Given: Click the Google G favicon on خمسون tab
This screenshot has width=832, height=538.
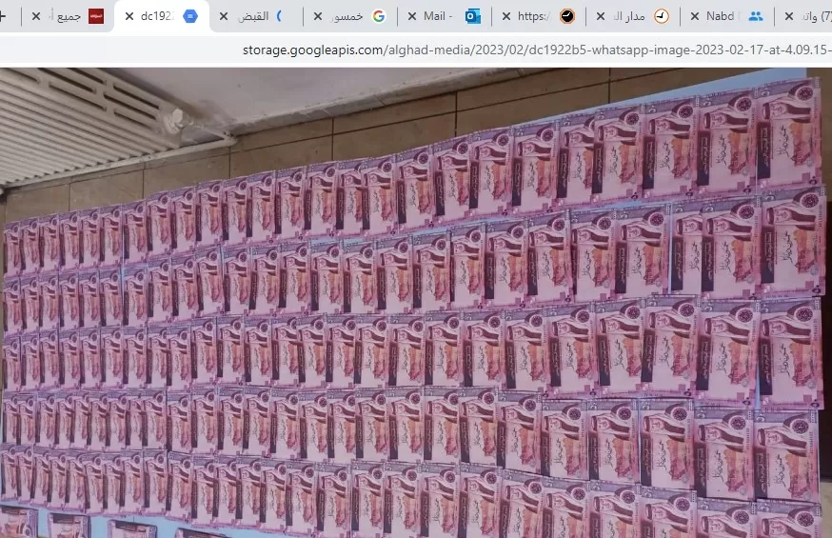Looking at the screenshot, I should [378, 16].
